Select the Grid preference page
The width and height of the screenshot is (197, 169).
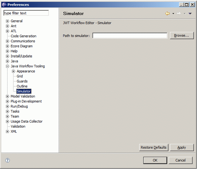[x=20, y=76]
